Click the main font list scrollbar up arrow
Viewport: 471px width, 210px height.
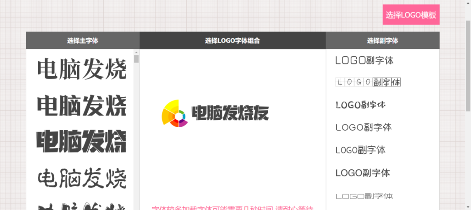pos(137,52)
